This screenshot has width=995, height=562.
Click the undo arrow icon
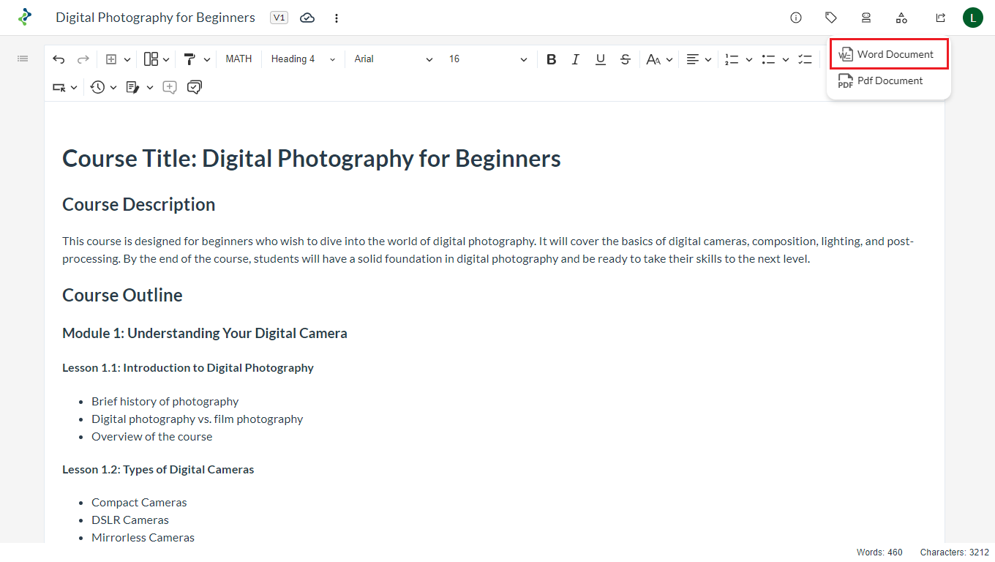(x=59, y=59)
